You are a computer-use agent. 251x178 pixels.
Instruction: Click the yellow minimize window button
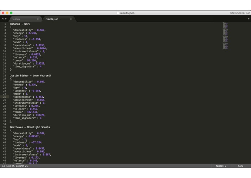[x=7, y=13]
